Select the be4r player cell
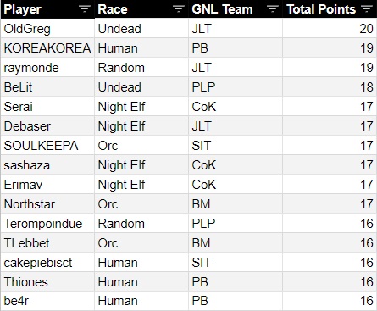Image resolution: width=377 pixels, height=311 pixels. click(x=47, y=301)
